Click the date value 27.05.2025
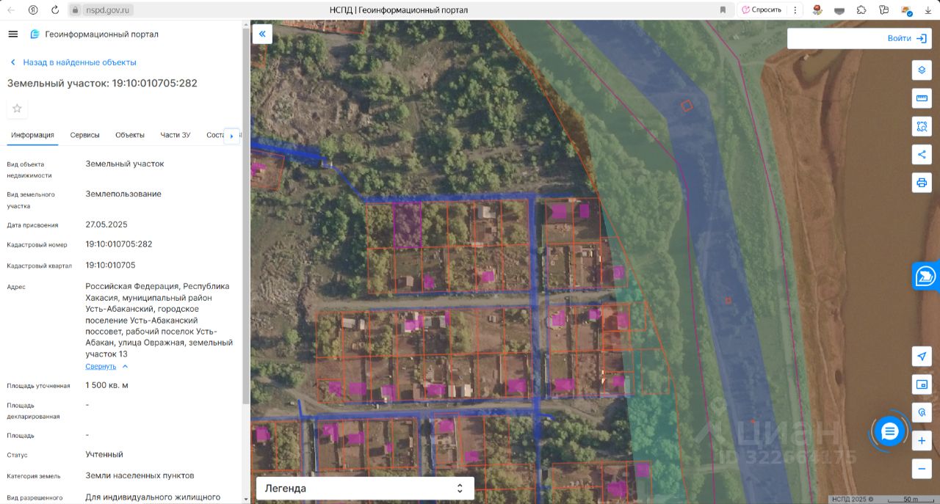940x504 pixels. click(x=106, y=224)
